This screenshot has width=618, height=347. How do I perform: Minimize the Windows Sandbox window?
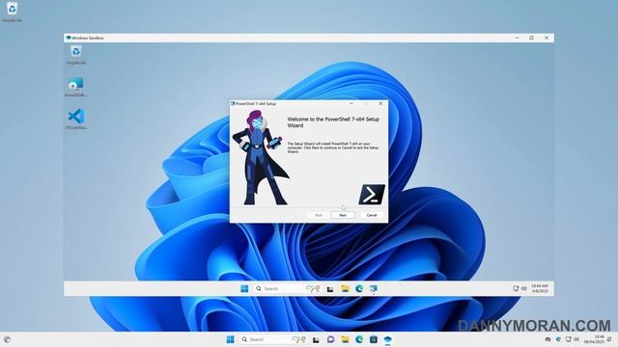pyautogui.click(x=517, y=38)
